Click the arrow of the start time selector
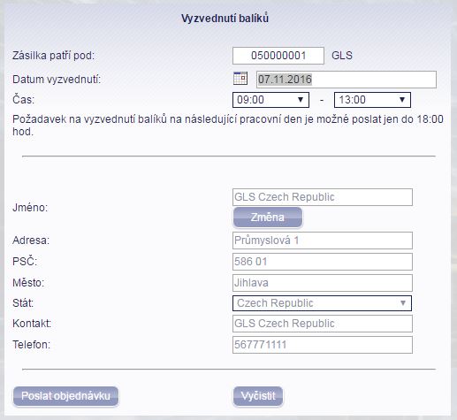Image resolution: width=457 pixels, height=420 pixels. pyautogui.click(x=301, y=100)
